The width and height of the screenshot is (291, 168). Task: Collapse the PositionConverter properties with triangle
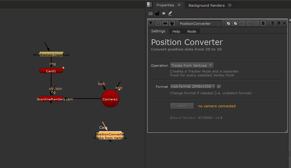[151, 23]
